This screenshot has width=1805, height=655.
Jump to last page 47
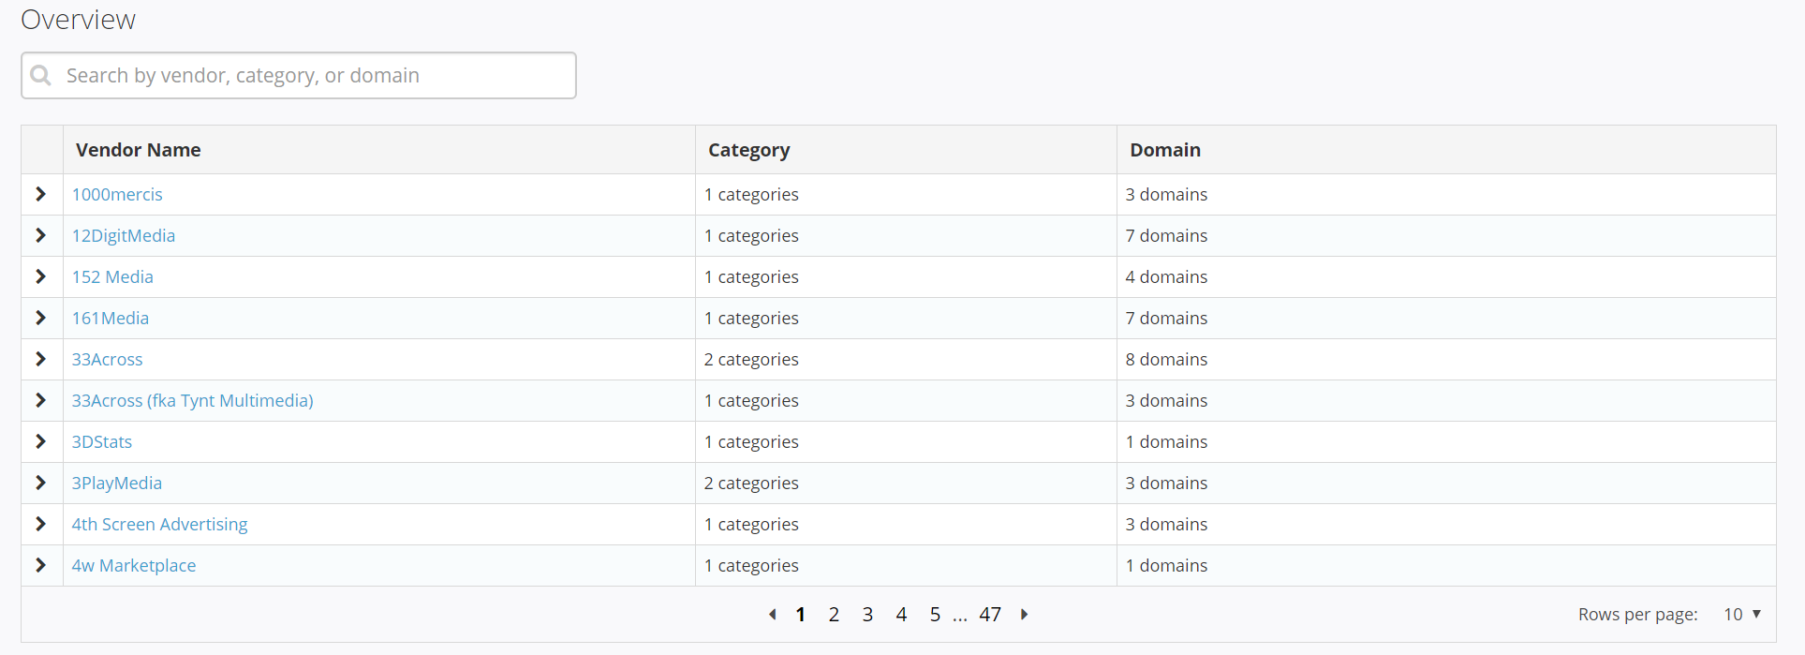pos(990,615)
